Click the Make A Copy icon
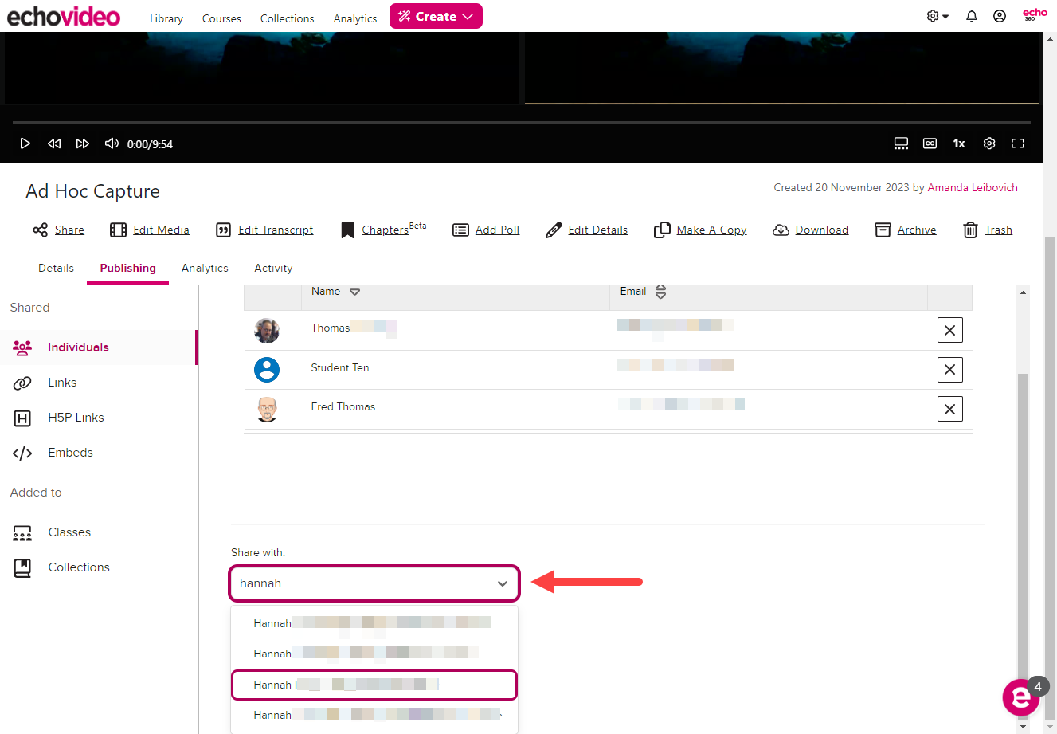The width and height of the screenshot is (1057, 734). coord(662,230)
